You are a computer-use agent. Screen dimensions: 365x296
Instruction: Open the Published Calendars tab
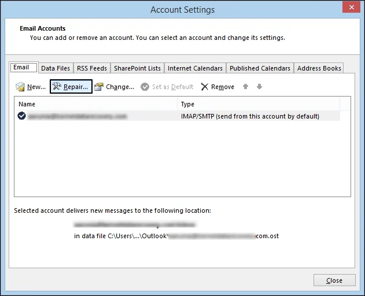[x=260, y=68]
